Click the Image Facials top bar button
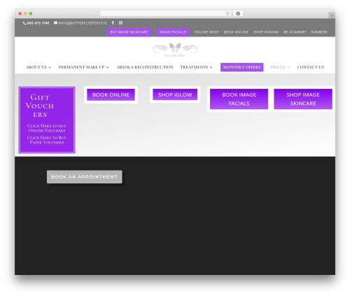This screenshot has height=296, width=350. (x=173, y=32)
